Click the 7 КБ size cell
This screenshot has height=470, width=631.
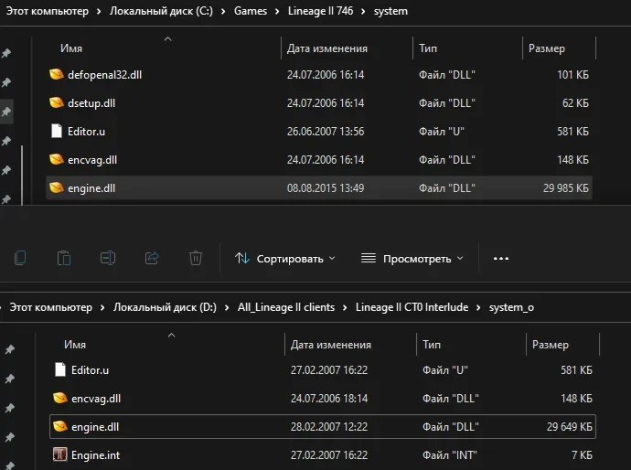point(582,455)
